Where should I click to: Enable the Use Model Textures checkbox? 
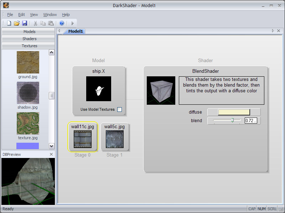tap(119, 109)
